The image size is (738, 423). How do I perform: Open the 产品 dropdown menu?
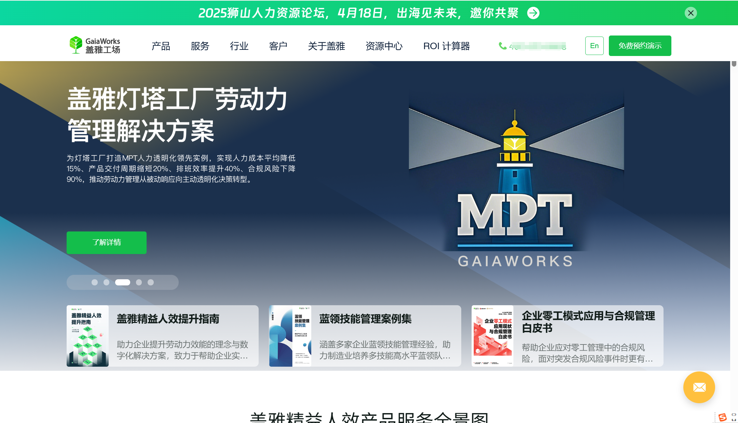[x=161, y=46]
